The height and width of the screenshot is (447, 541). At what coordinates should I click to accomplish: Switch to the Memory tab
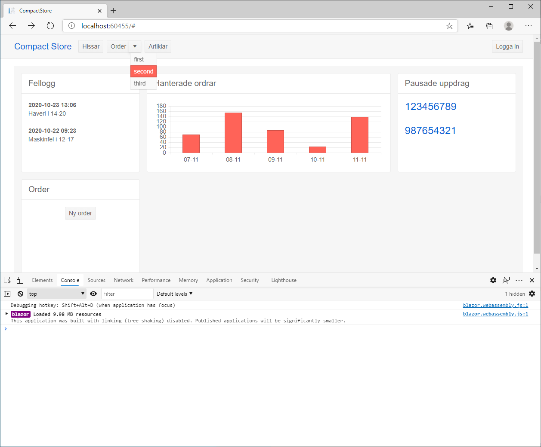point(189,280)
